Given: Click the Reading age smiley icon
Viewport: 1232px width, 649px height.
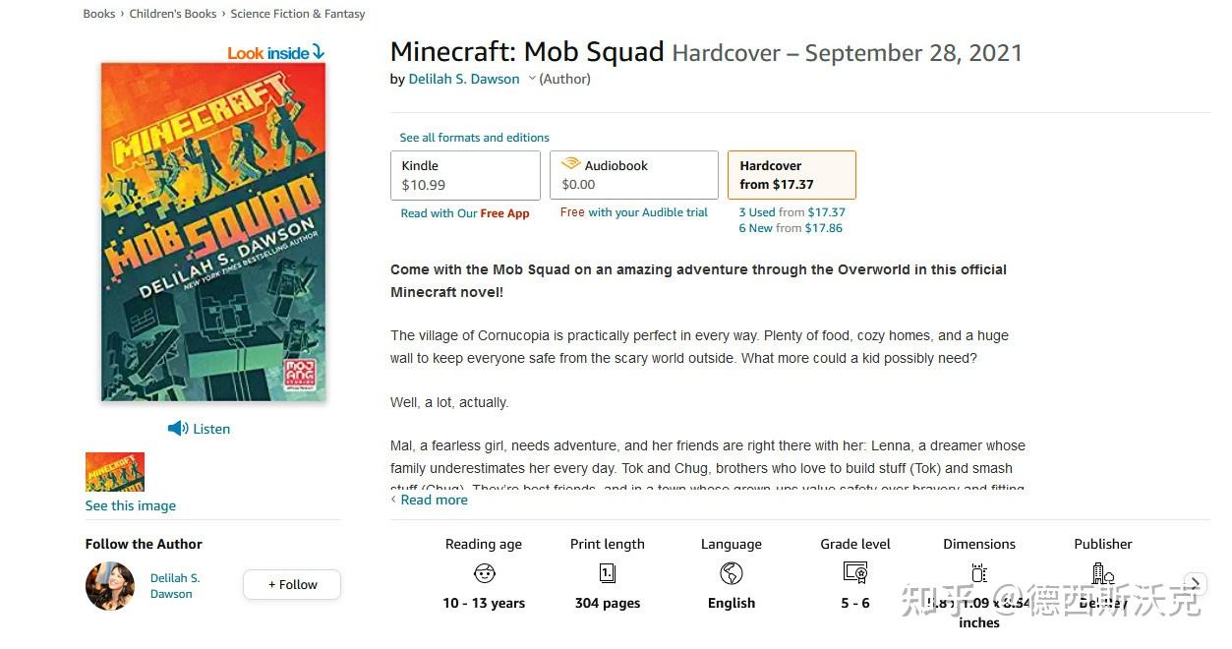Looking at the screenshot, I should click(x=484, y=573).
